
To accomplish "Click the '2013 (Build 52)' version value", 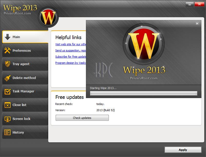I will (x=105, y=110).
